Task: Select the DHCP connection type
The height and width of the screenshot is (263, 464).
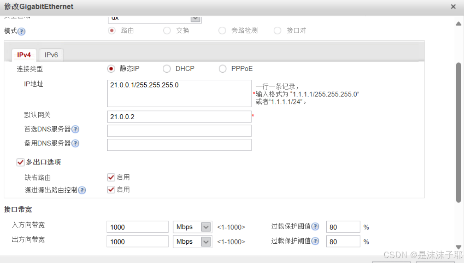Action: click(x=167, y=69)
